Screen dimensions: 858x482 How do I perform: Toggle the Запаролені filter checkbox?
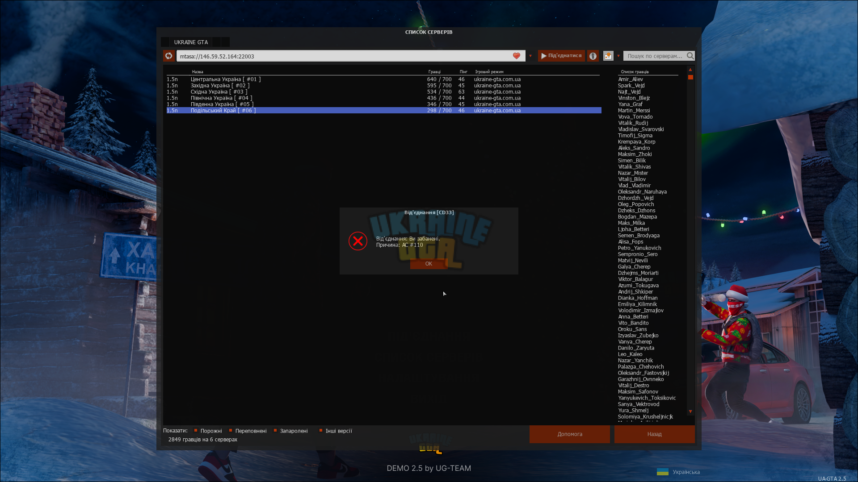tap(275, 431)
